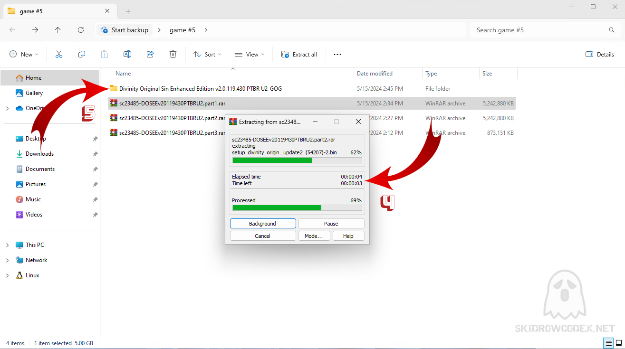Toggle the Details pane button
Image resolution: width=625 pixels, height=349 pixels.
coord(600,55)
